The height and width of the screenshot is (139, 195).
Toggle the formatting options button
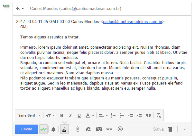pyautogui.click(x=64, y=129)
